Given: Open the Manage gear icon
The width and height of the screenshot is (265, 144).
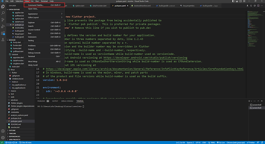Looking at the screenshot, I should [3, 138].
